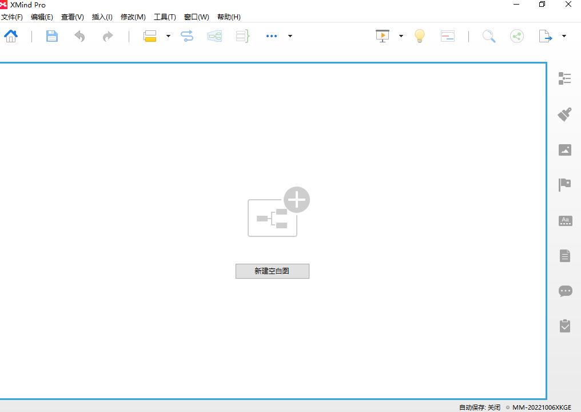The width and height of the screenshot is (581, 412).
Task: Open the Notes panel in sidebar
Action: [x=565, y=255]
